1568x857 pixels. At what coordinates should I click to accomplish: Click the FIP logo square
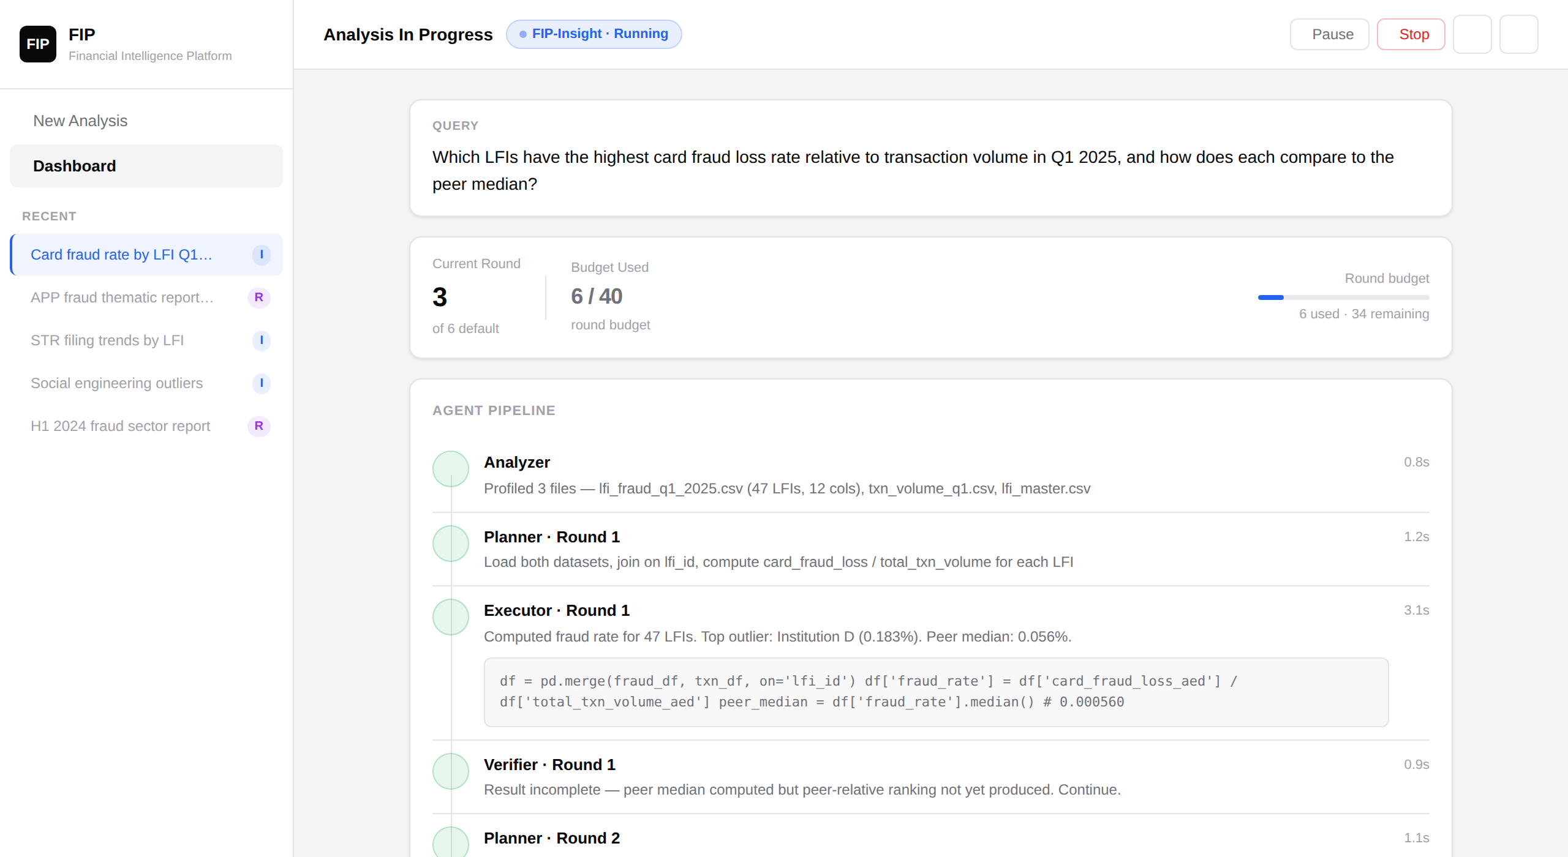coord(38,44)
